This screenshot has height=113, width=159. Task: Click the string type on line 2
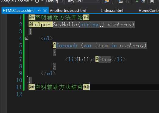tap(89, 25)
